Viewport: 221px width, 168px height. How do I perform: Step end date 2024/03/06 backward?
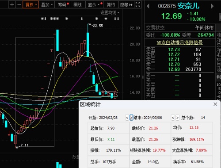coord(173,118)
